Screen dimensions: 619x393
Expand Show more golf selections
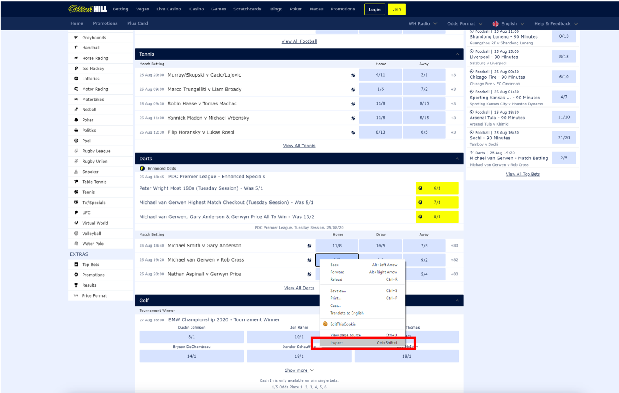click(x=299, y=370)
